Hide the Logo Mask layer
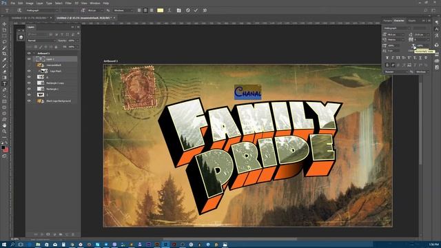The image size is (441, 248). pos(29,71)
